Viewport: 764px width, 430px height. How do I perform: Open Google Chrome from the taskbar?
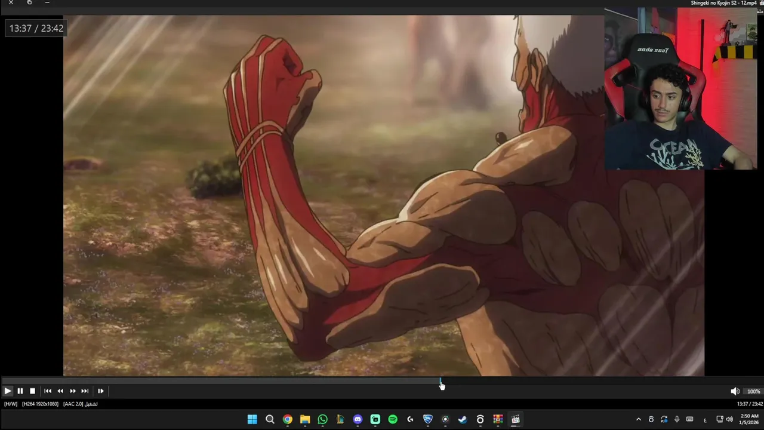pos(288,419)
